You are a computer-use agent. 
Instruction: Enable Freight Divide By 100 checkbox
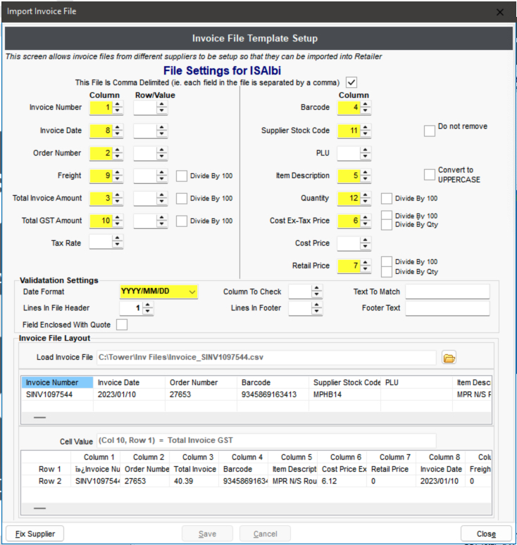pos(182,176)
